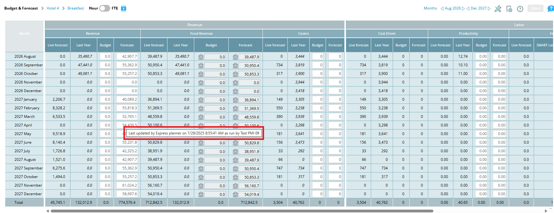Open the page settings gear icon

[509, 9]
